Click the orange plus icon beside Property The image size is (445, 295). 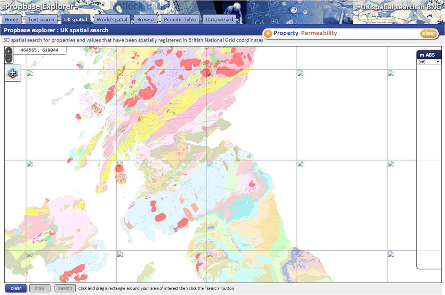[x=267, y=33]
